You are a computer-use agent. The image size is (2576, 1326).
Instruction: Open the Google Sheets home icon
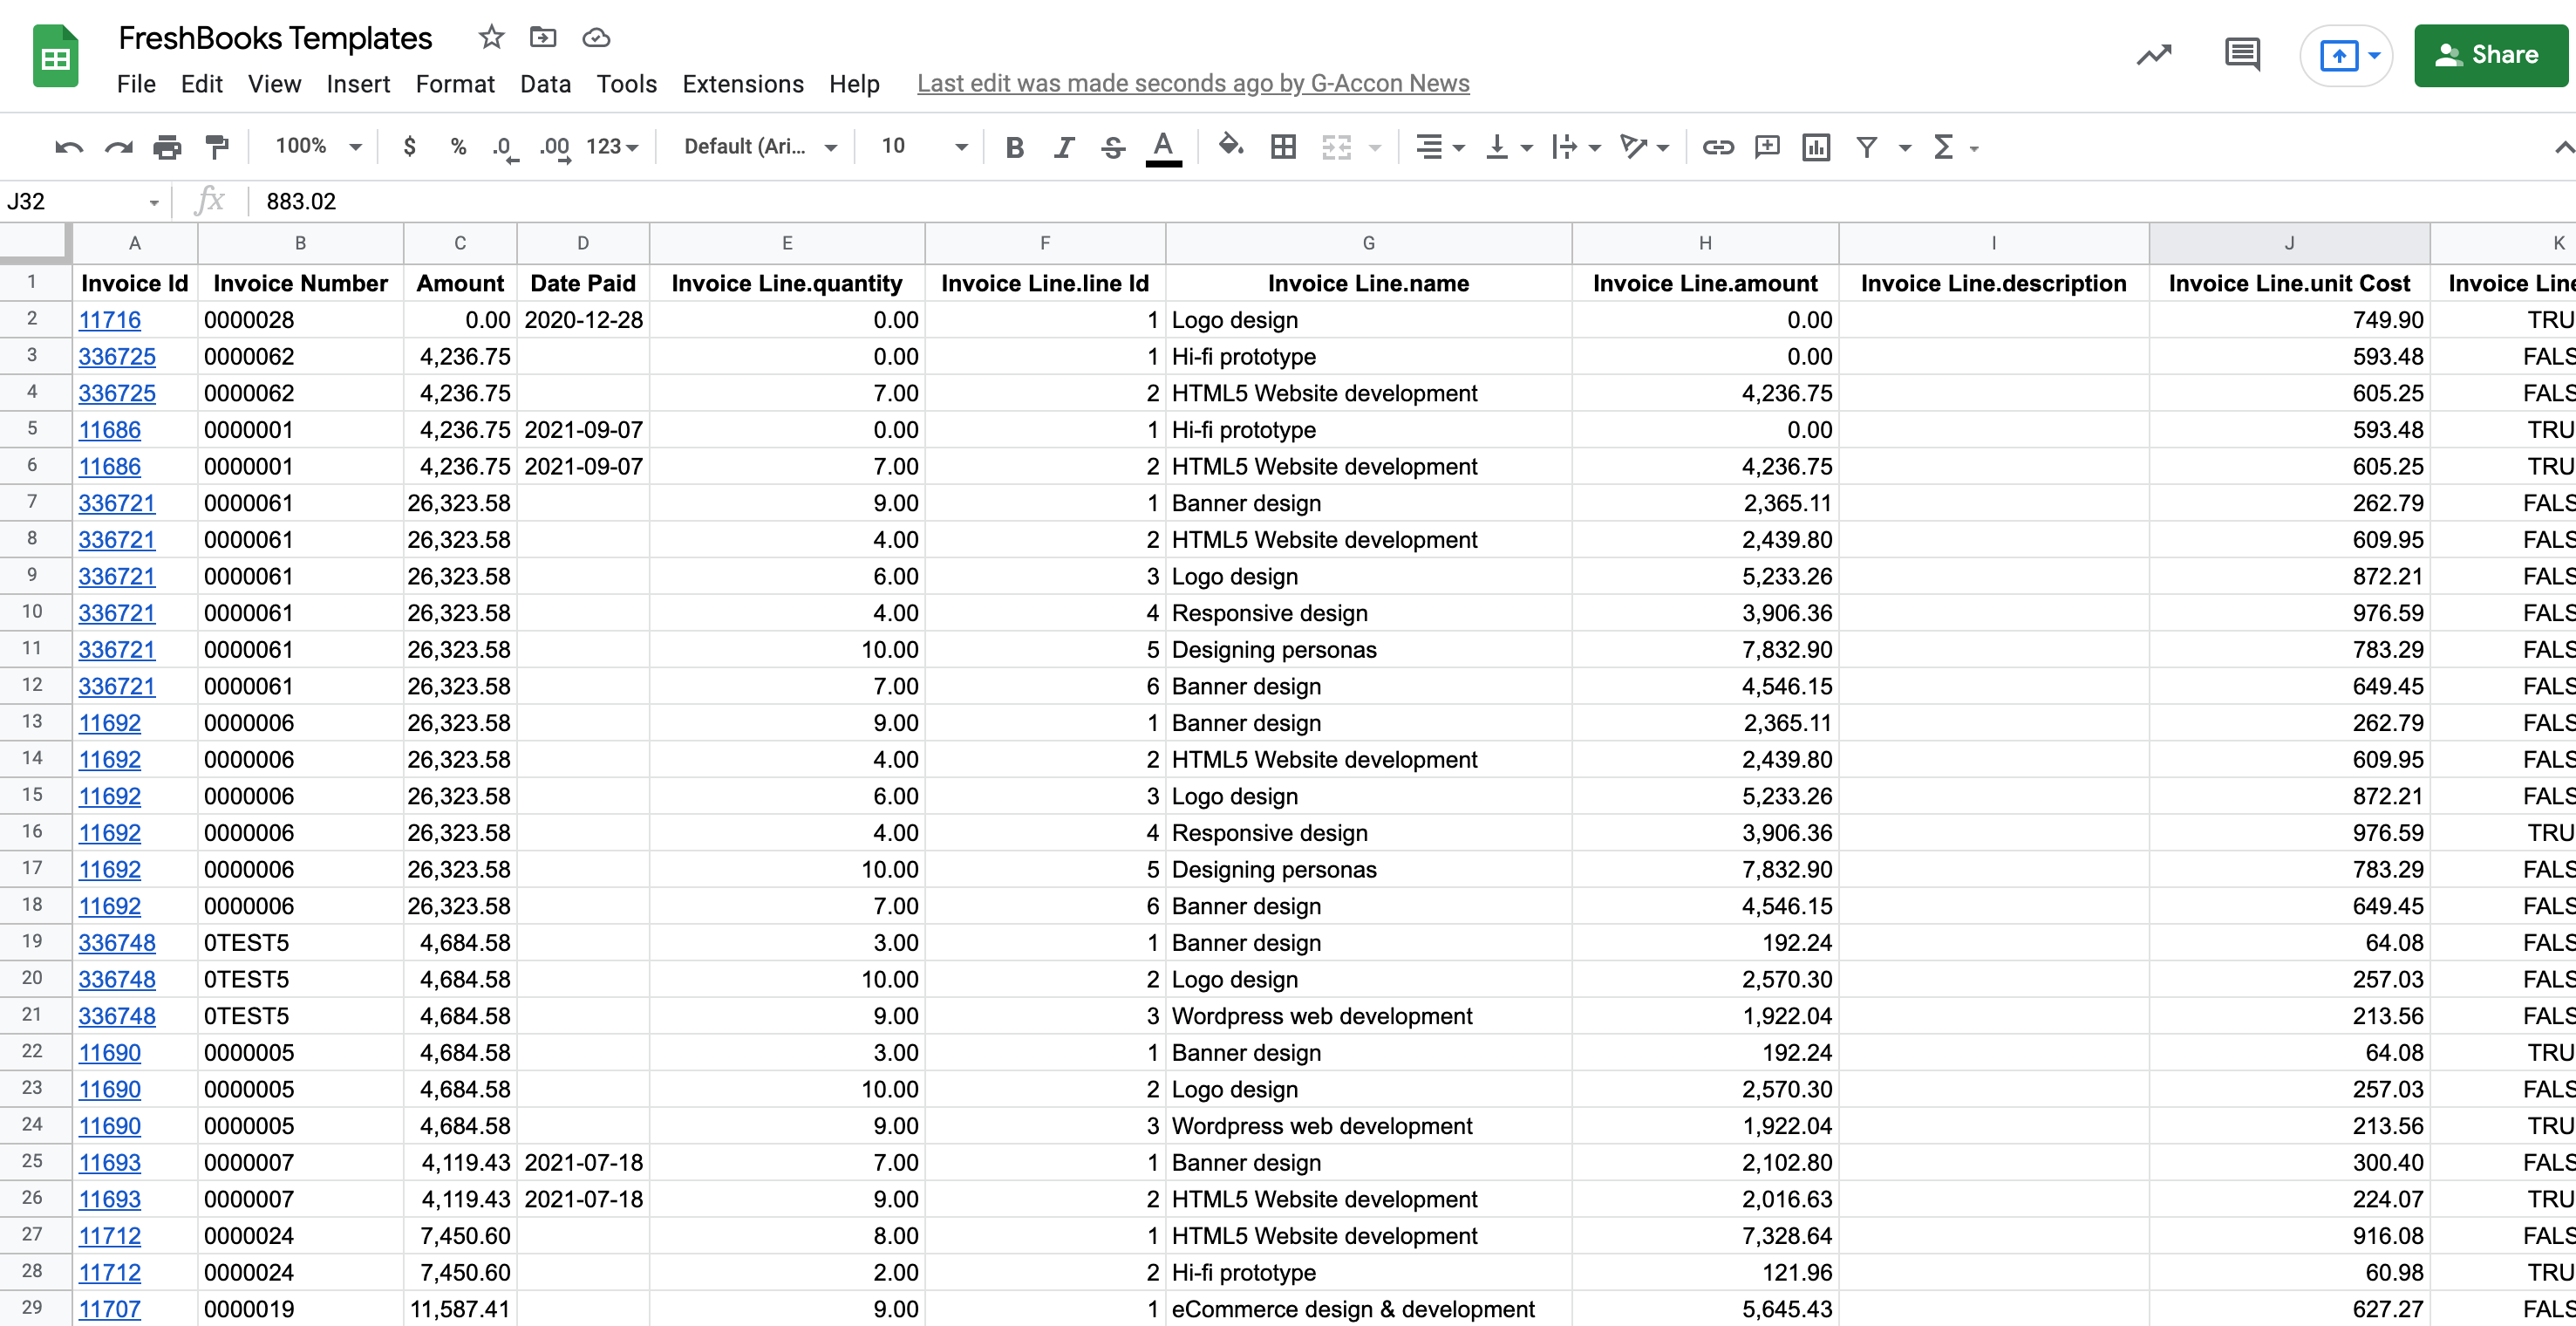(56, 56)
